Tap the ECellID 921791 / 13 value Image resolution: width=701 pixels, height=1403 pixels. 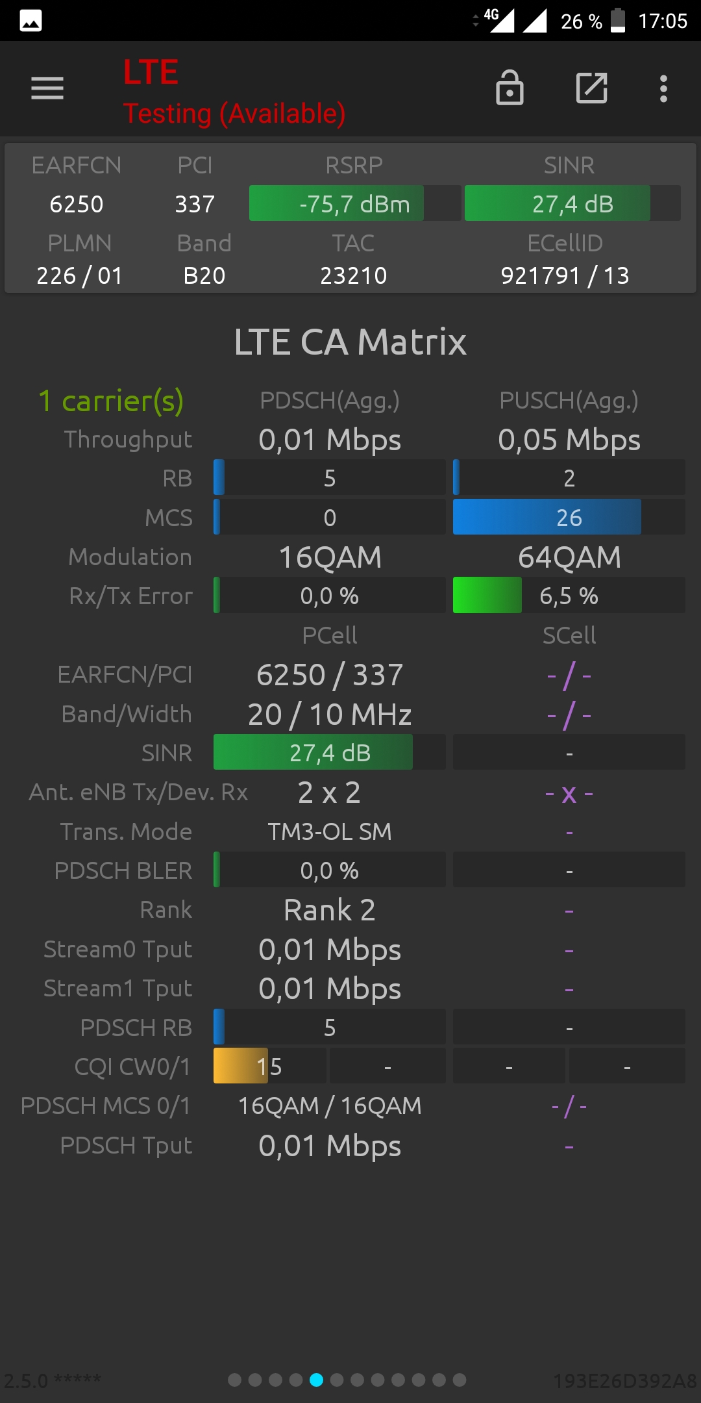pyautogui.click(x=565, y=275)
